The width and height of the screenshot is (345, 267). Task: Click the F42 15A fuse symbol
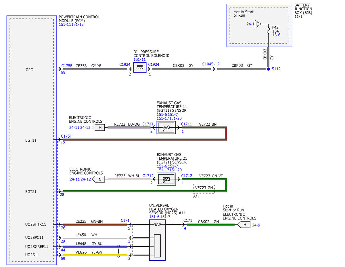pos(268,31)
